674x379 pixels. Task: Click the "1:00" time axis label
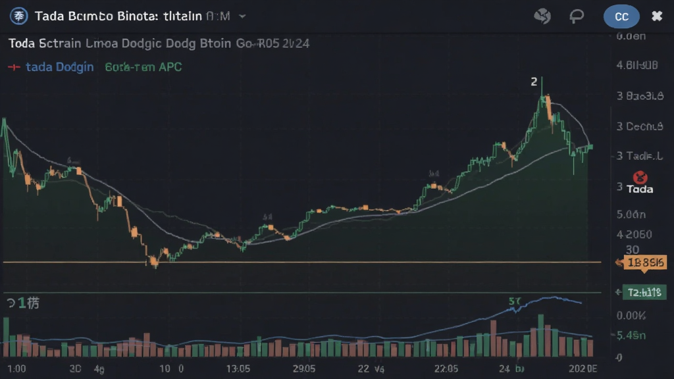pyautogui.click(x=16, y=368)
